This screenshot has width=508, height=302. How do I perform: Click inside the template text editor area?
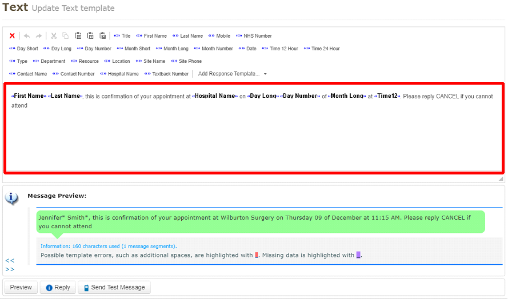pyautogui.click(x=254, y=137)
